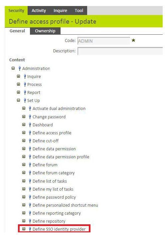Image resolution: width=167 pixels, height=236 pixels.
Task: Collapse the Administration tree node
Action: pos(13,68)
